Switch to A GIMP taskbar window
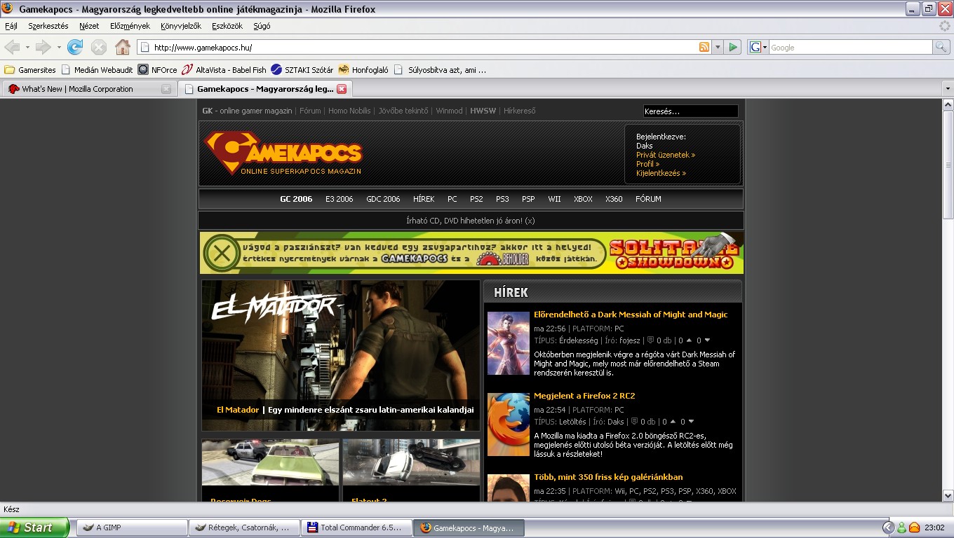The width and height of the screenshot is (954, 538). [x=132, y=527]
